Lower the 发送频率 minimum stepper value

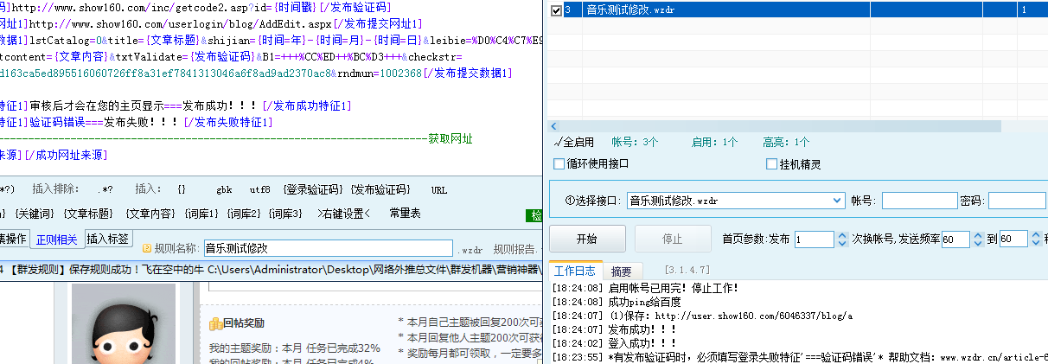[979, 243]
